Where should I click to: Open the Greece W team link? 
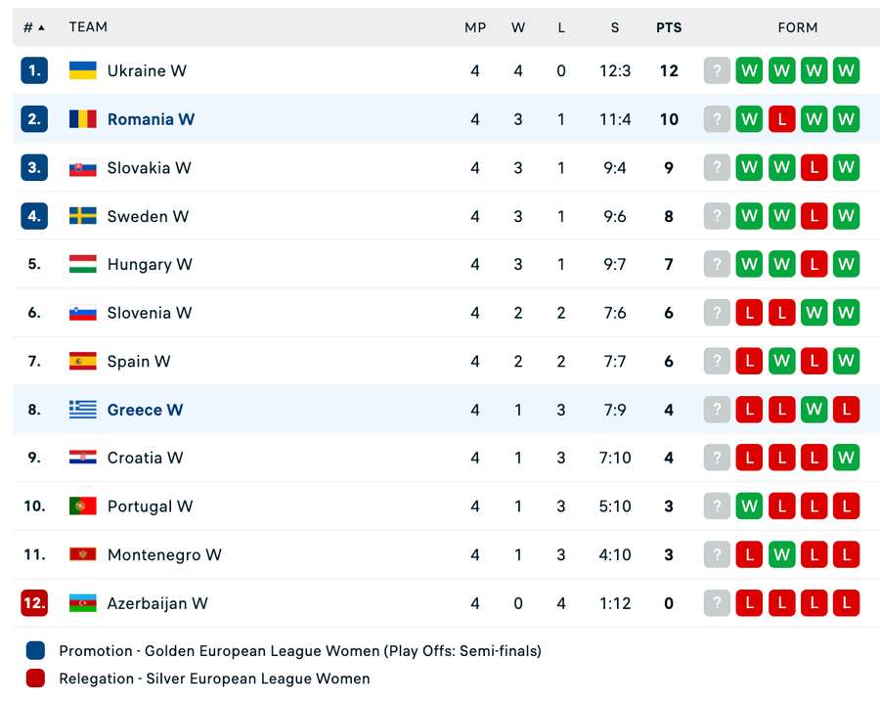tap(145, 410)
